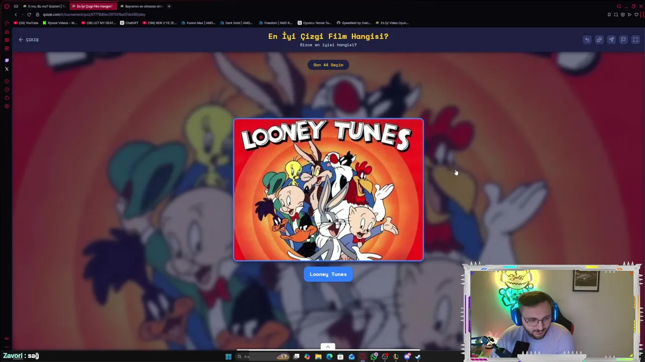Screen dimensions: 645x362
Task: Open the Windows Start menu
Action: (x=228, y=357)
